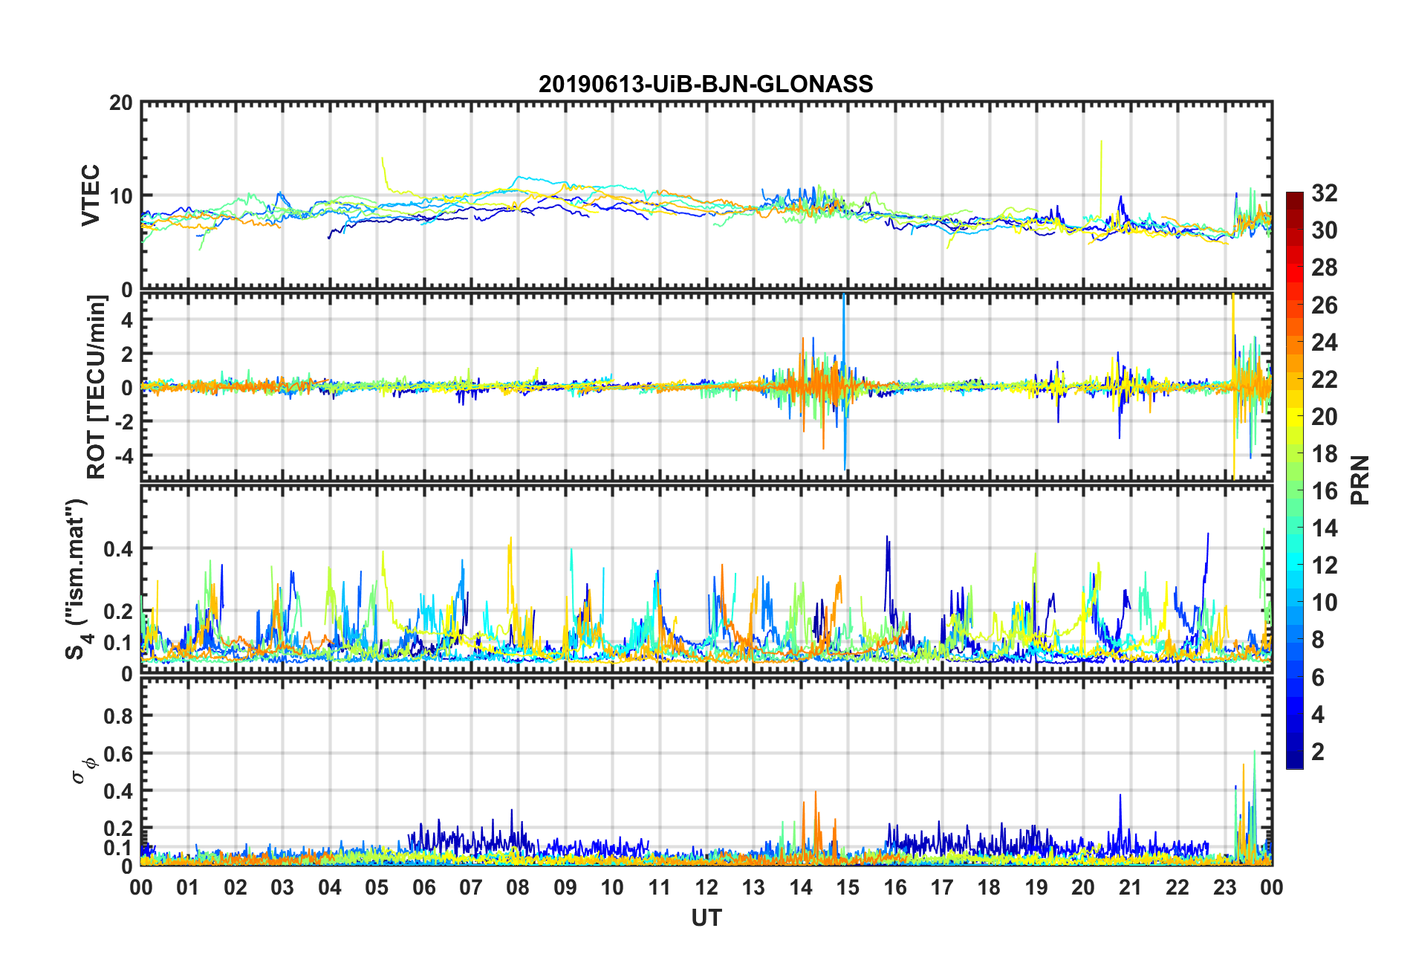Click x-axis tick label 01

(x=188, y=887)
